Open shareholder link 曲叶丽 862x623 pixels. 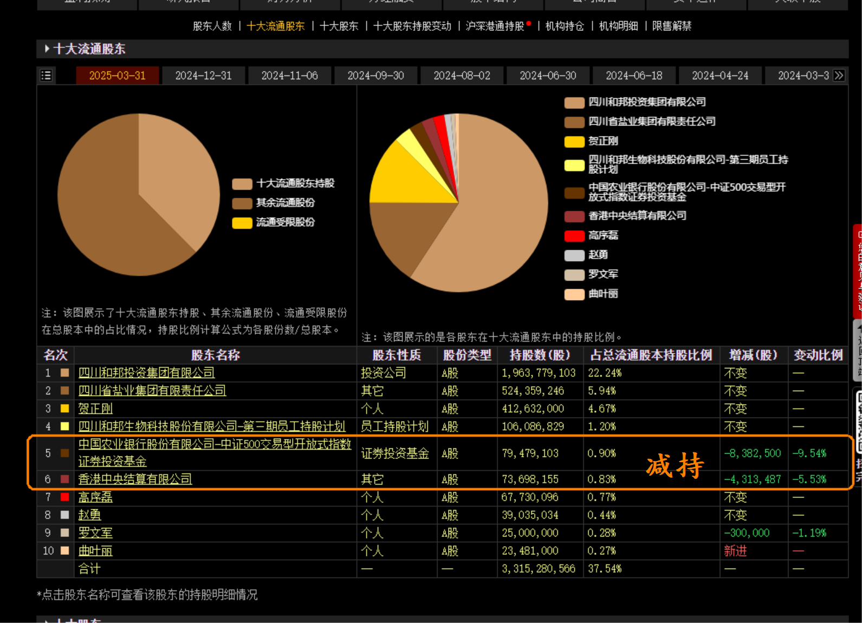pyautogui.click(x=95, y=550)
